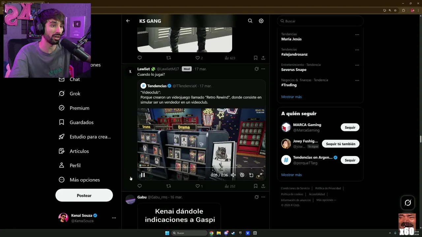This screenshot has width=422, height=237.
Task: Reply to Lawliet's post
Action: [139, 186]
